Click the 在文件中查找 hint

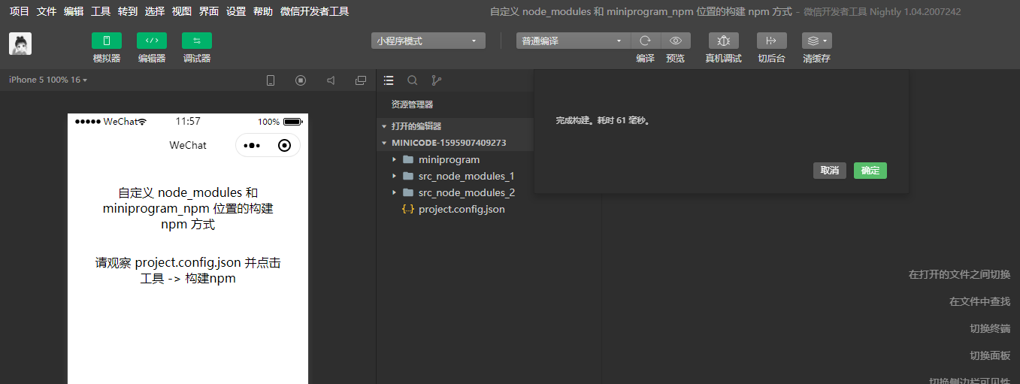point(979,301)
